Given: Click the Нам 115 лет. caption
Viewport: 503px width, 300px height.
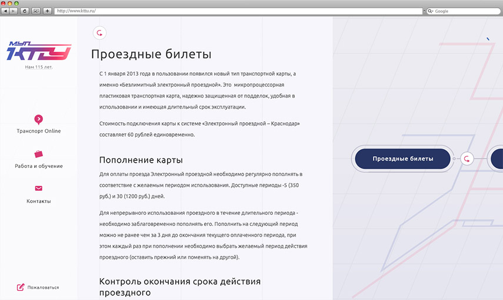Looking at the screenshot, I should (39, 67).
